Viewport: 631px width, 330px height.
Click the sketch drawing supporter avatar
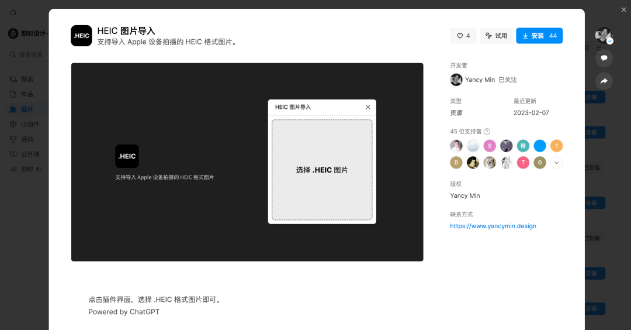pos(506,163)
